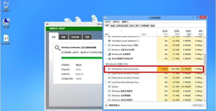Click the 0.4 MB/秒 disk value for System
This screenshot has width=216, height=111.
[x=186, y=87]
